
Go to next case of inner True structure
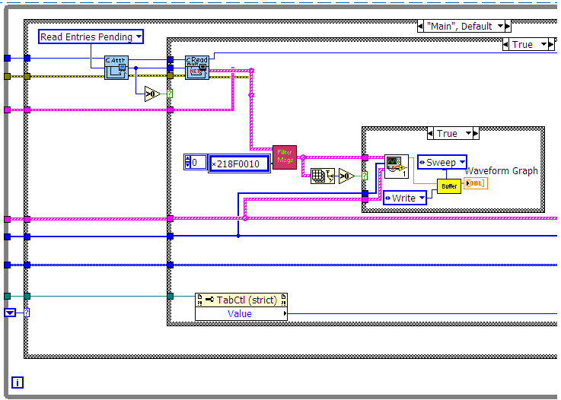476,133
